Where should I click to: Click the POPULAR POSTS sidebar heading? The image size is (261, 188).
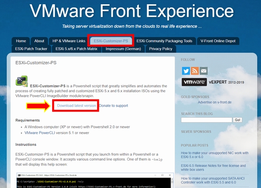pyautogui.click(x=194, y=145)
